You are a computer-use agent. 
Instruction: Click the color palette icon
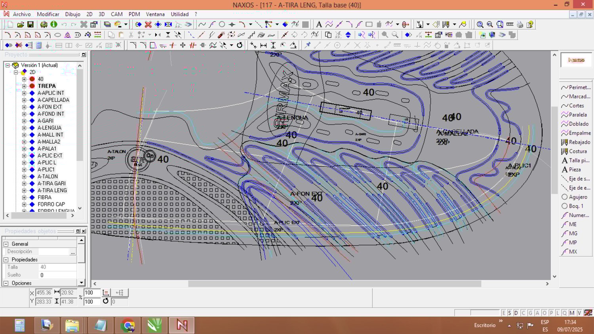(118, 25)
